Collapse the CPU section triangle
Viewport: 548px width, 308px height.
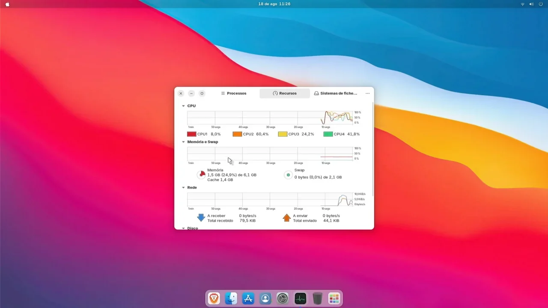tap(184, 106)
